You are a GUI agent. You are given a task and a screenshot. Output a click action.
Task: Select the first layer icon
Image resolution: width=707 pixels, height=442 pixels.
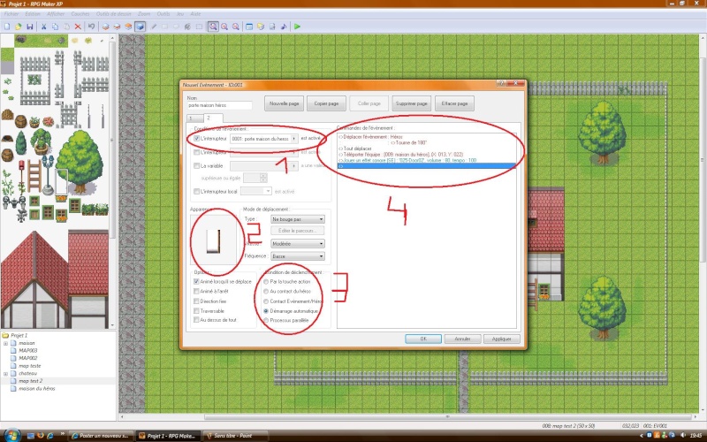[x=105, y=27]
